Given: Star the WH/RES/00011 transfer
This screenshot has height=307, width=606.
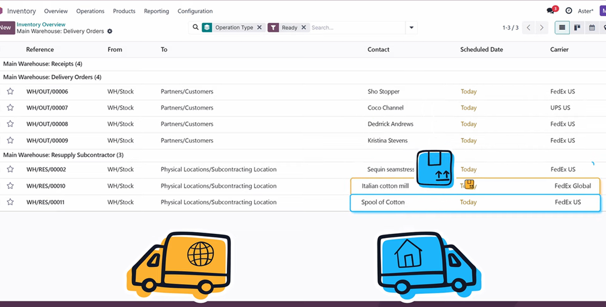Looking at the screenshot, I should (x=10, y=202).
